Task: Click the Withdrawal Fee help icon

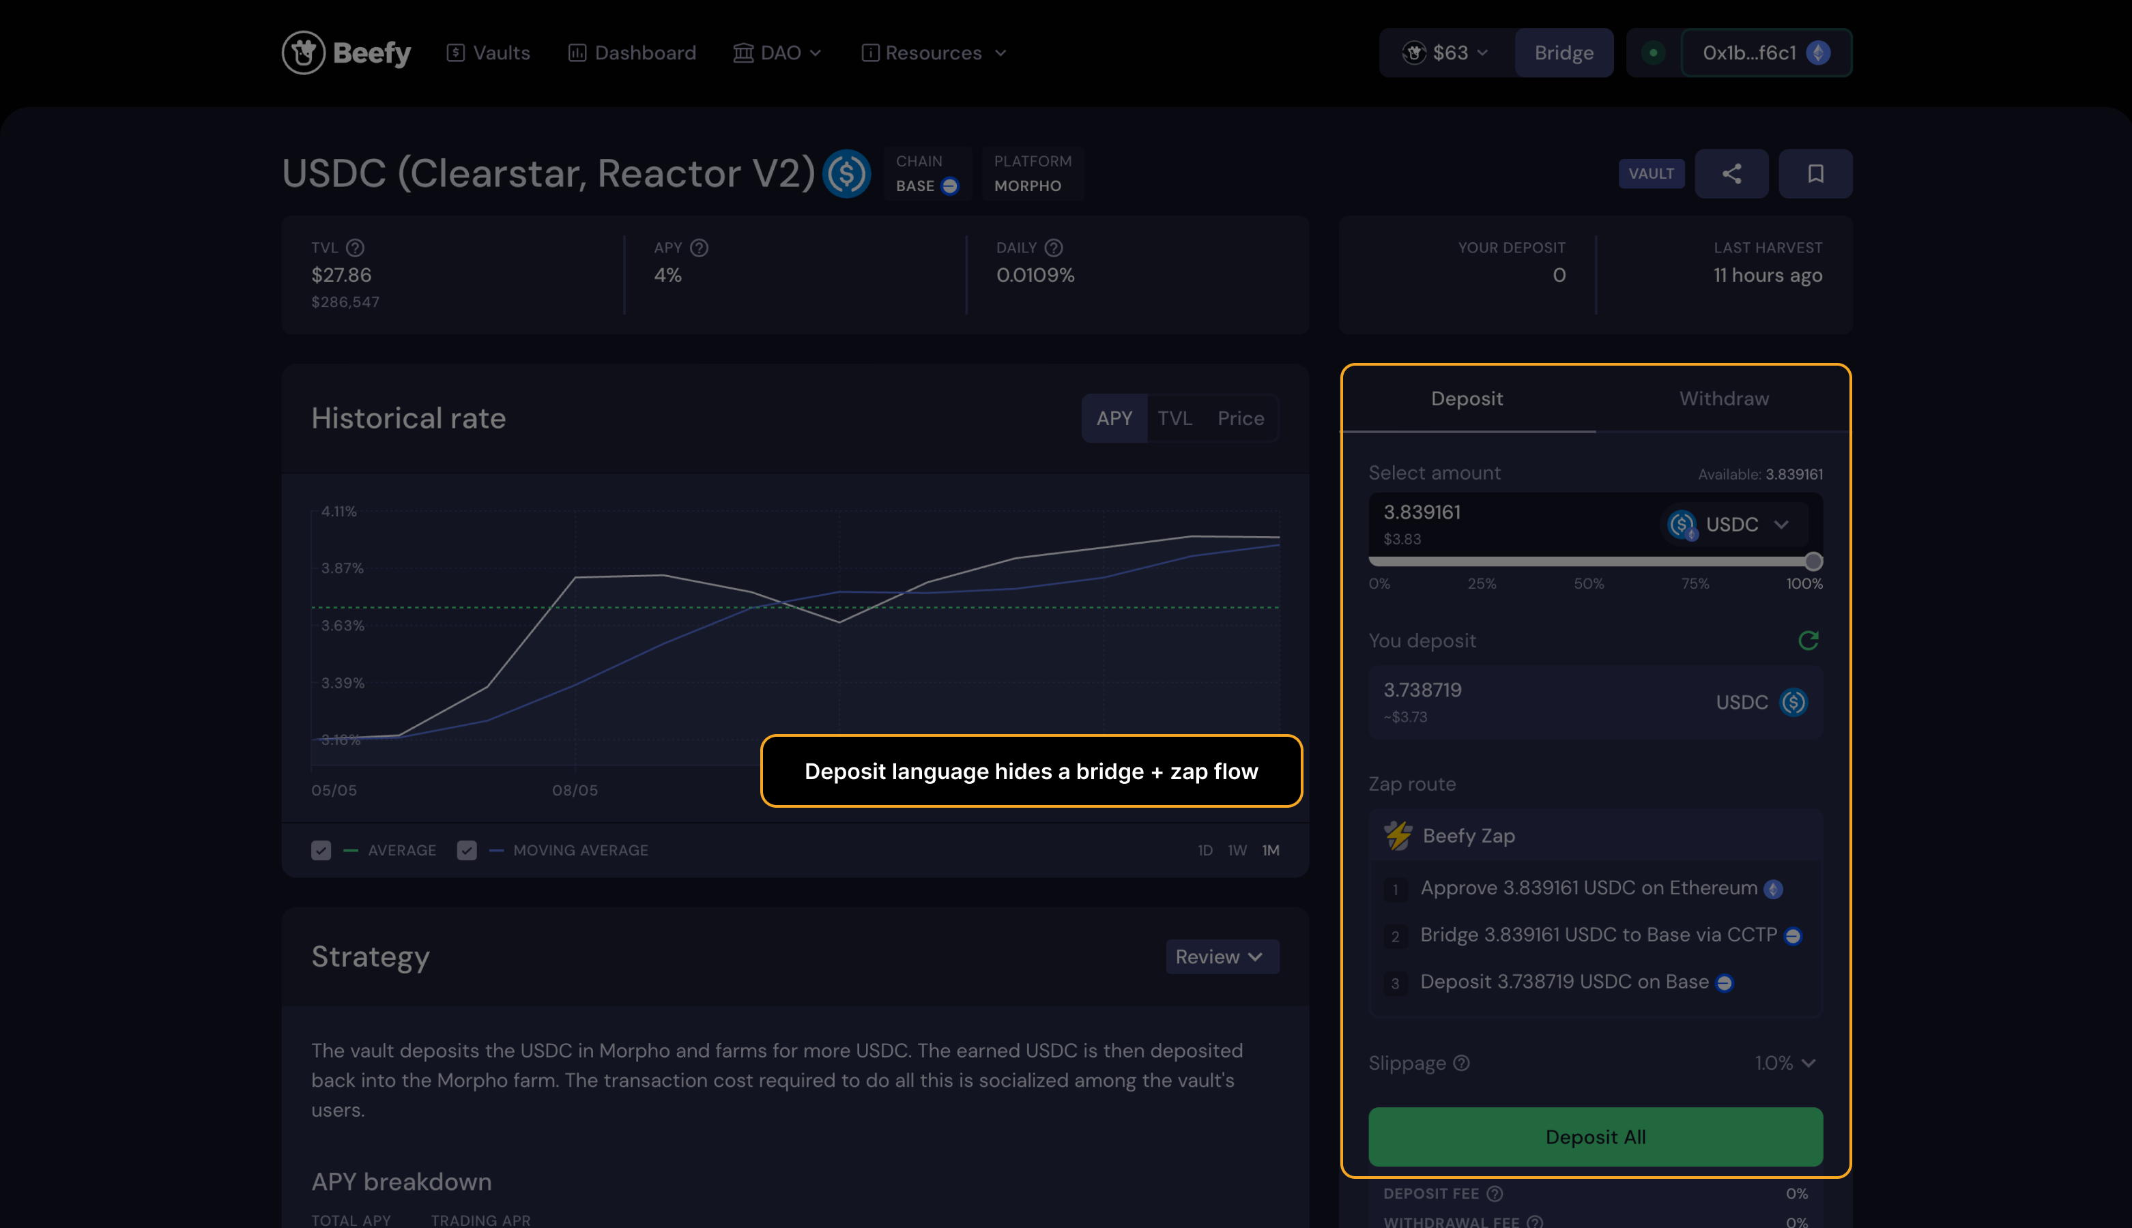Action: (1535, 1221)
